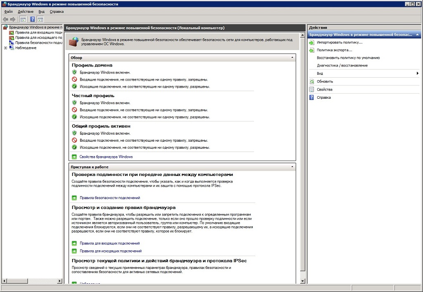
Task: Follow the Правила для входящих подключений link
Action: (110, 243)
